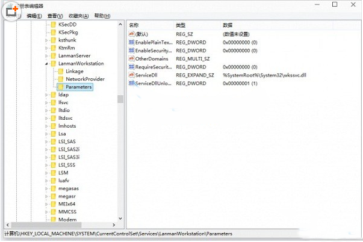The height and width of the screenshot is (242, 363).
Task: Collapse the LanmanWorkstation tree node
Action: (x=46, y=64)
